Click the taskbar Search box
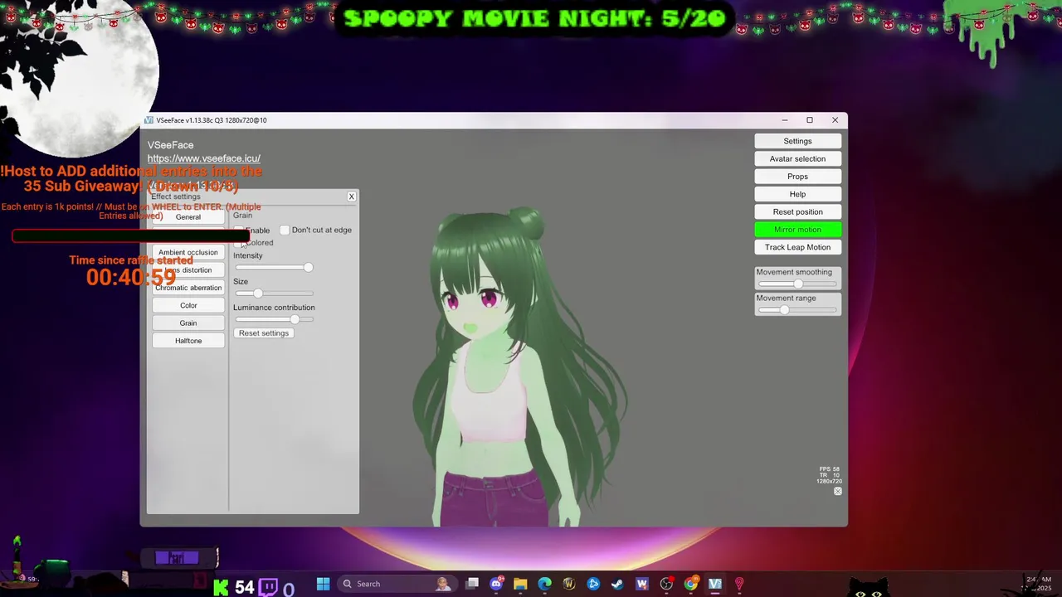The width and height of the screenshot is (1062, 597). click(x=397, y=584)
